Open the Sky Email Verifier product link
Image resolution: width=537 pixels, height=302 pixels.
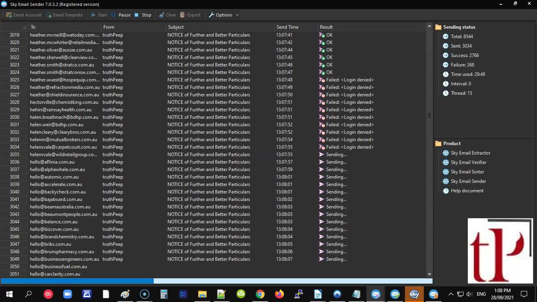(x=468, y=162)
